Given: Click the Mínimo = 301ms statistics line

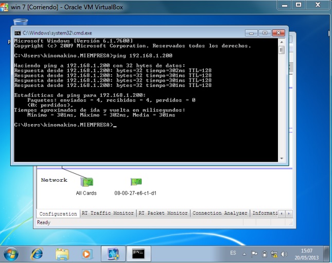Looking at the screenshot, I should point(101,115).
